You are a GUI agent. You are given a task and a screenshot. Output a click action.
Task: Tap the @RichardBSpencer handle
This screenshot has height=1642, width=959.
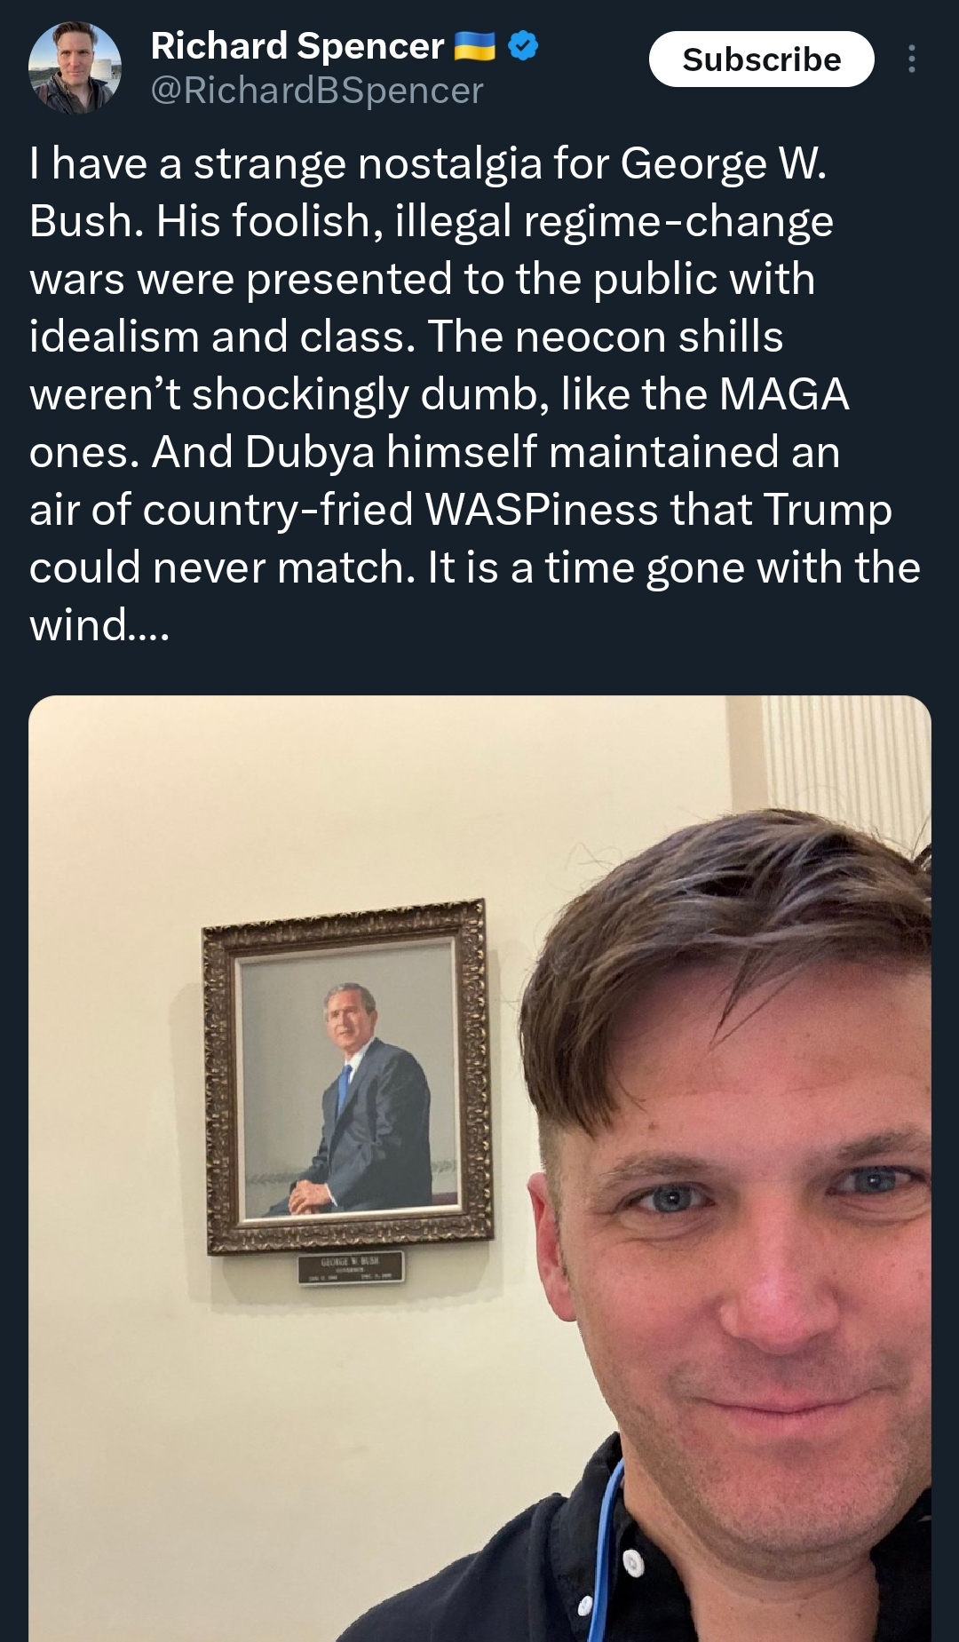pyautogui.click(x=317, y=91)
